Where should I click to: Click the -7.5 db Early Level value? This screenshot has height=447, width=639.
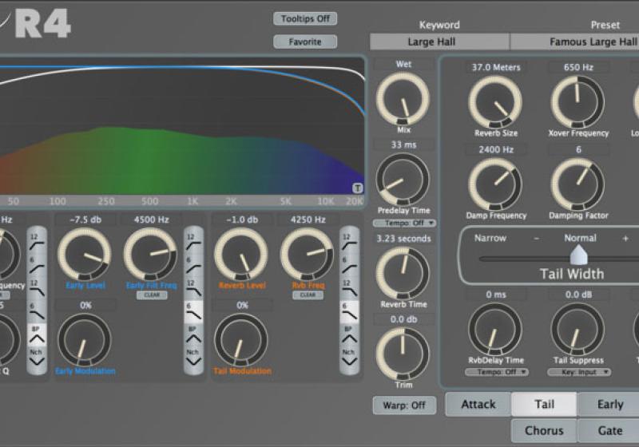(85, 220)
